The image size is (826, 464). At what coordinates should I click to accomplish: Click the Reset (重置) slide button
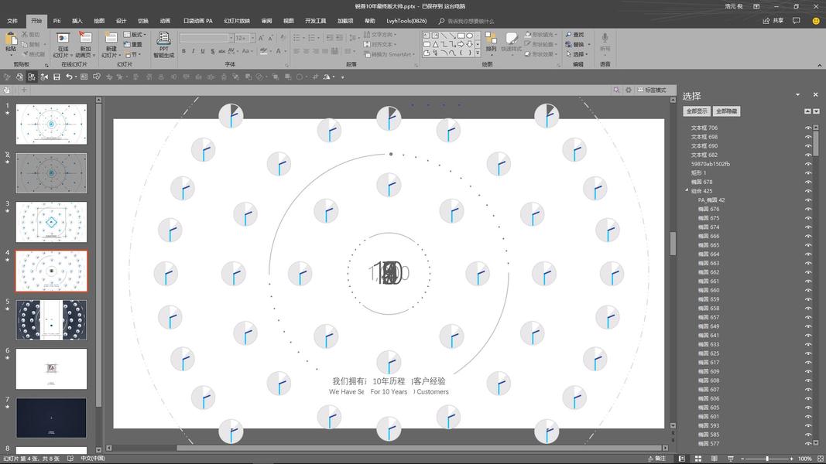coord(132,44)
